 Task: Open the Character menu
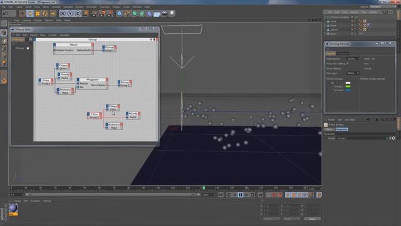[x=105, y=7]
